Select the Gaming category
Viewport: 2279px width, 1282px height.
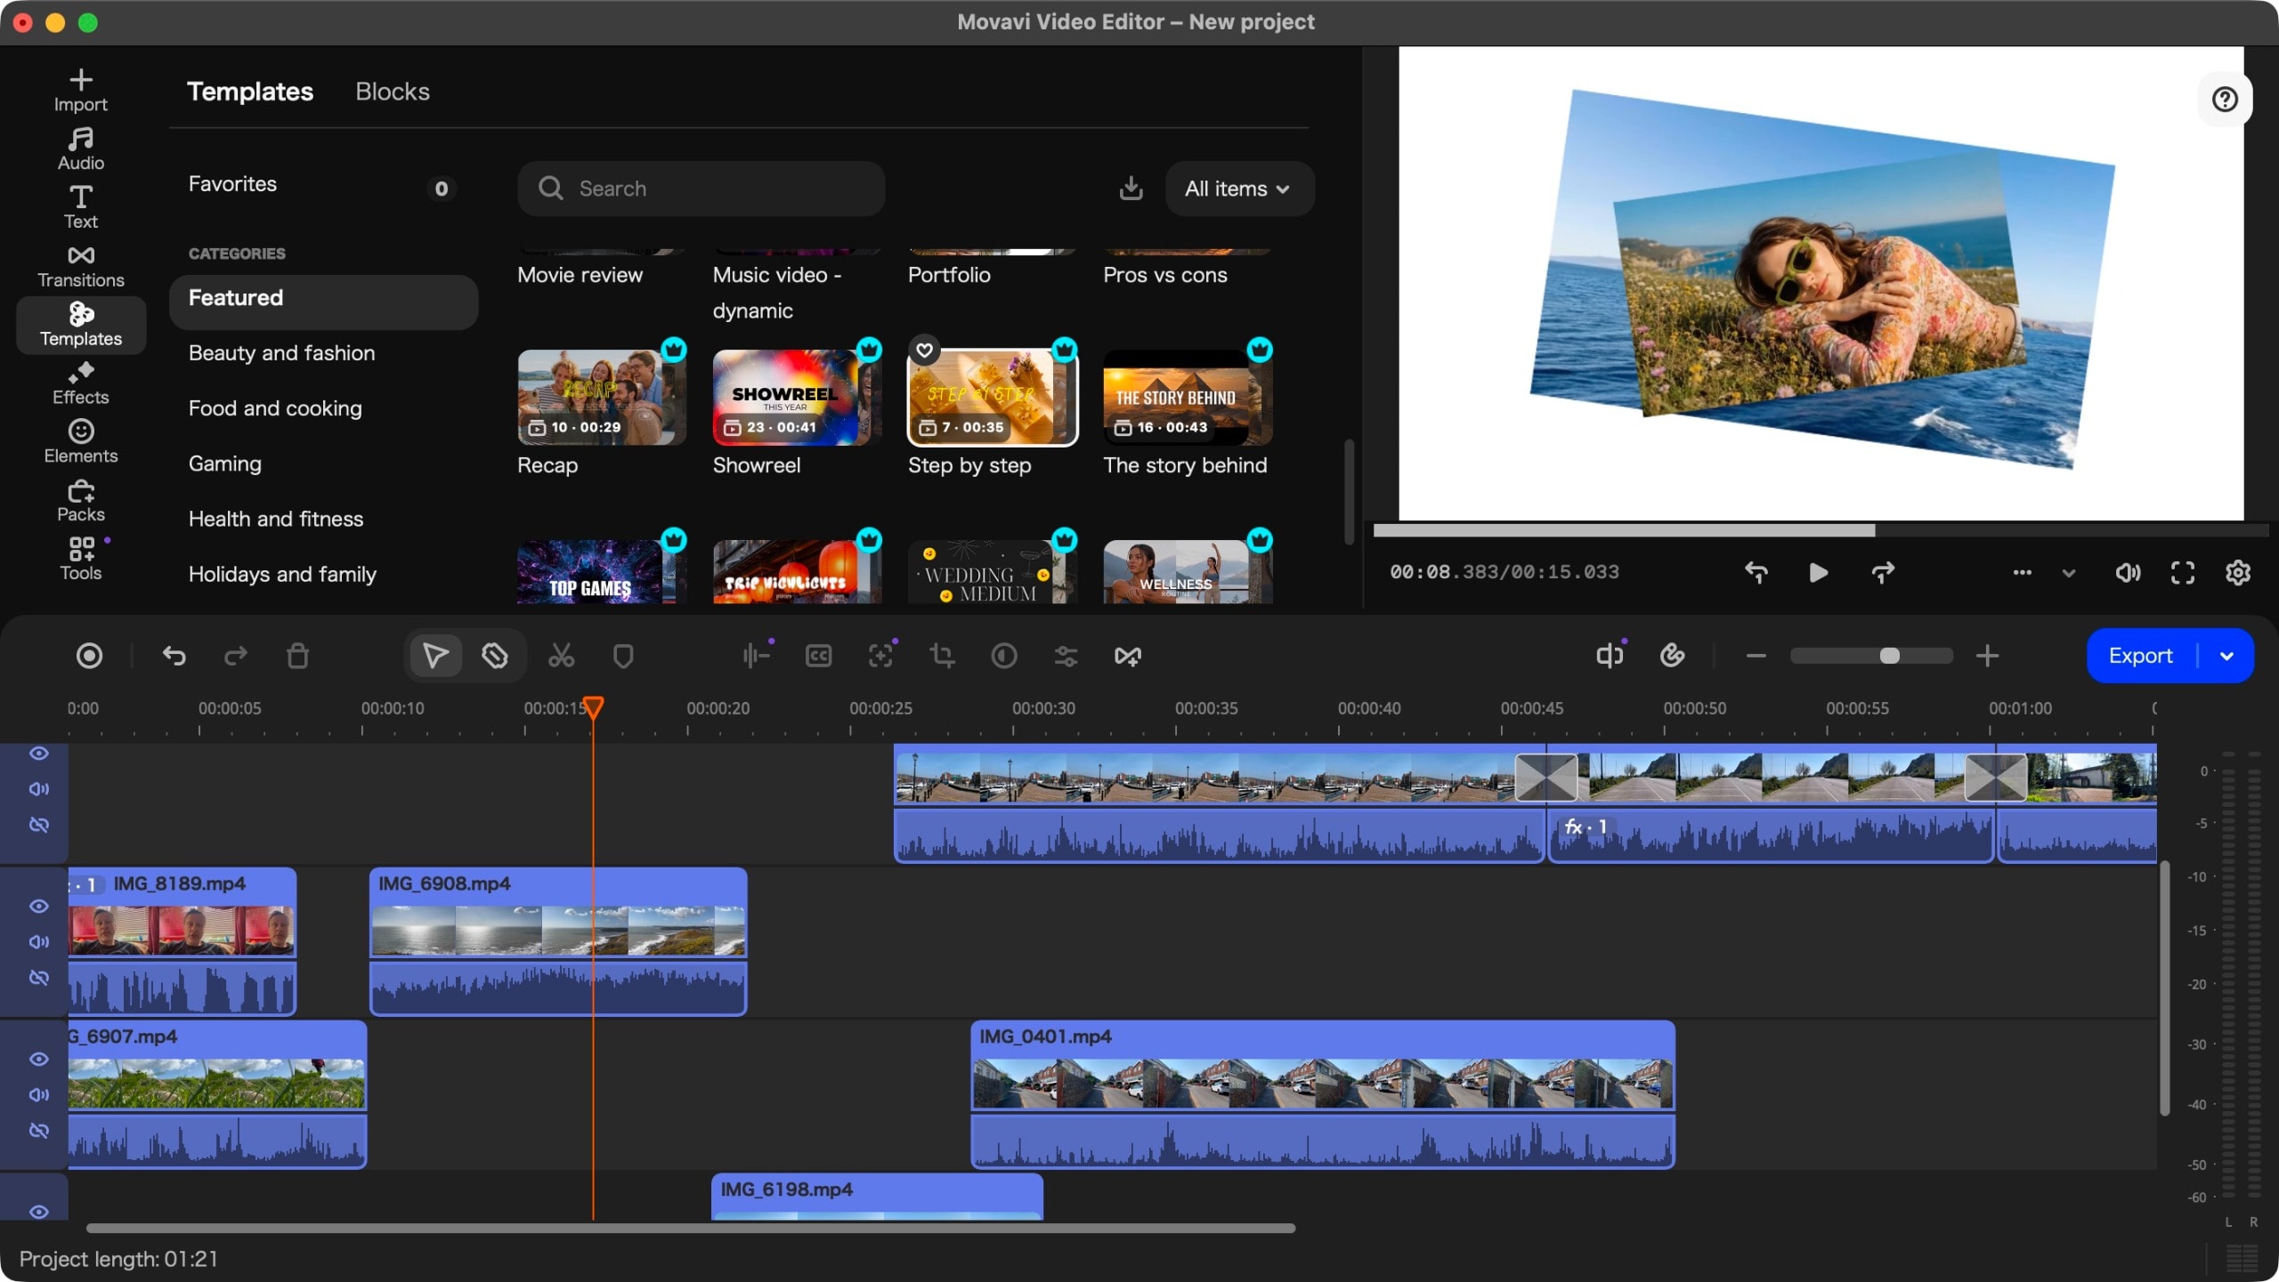pos(225,464)
